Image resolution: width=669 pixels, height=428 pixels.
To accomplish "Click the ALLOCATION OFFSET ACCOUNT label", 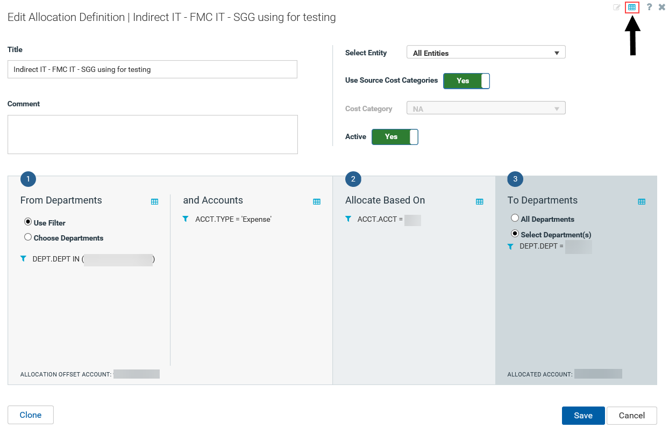I will pos(66,374).
